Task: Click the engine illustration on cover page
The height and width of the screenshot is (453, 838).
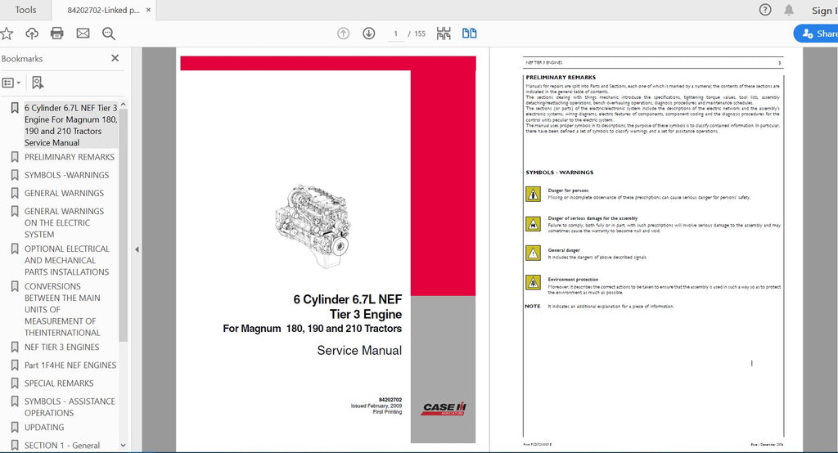Action: click(x=313, y=226)
